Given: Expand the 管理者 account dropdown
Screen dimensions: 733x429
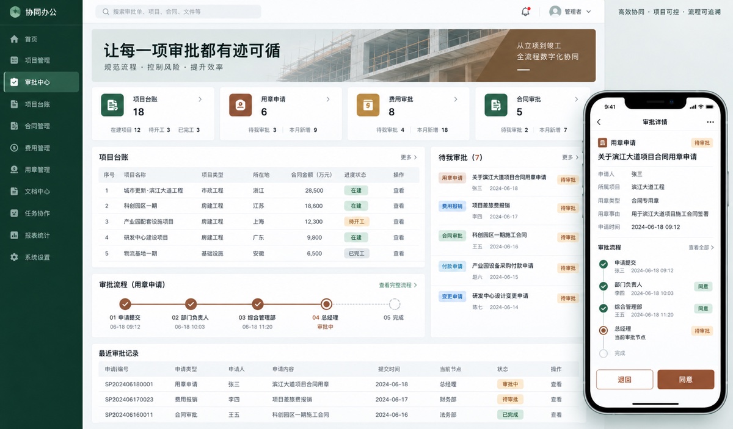Looking at the screenshot, I should [588, 12].
